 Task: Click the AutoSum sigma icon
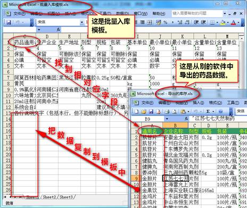click(208, 112)
